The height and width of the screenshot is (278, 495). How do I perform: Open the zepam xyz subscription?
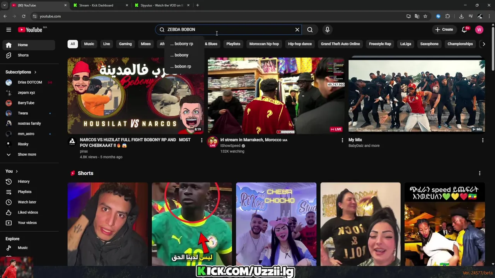pyautogui.click(x=29, y=93)
